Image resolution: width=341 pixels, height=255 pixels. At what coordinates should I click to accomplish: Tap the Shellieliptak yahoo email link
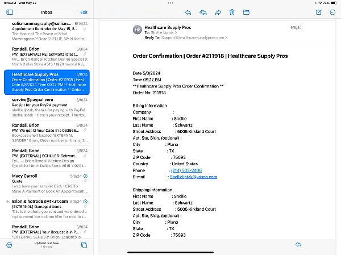(193, 177)
